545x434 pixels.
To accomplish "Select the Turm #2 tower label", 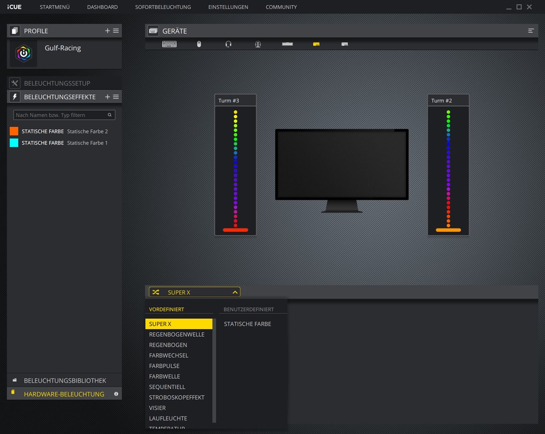I will click(441, 100).
